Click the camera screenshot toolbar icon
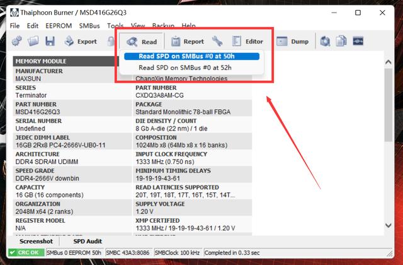The image size is (403, 265). click(x=325, y=41)
